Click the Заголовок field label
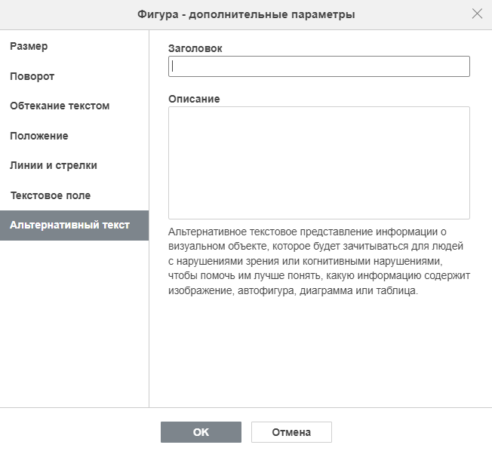Viewport: 492px width, 451px height. pos(195,48)
